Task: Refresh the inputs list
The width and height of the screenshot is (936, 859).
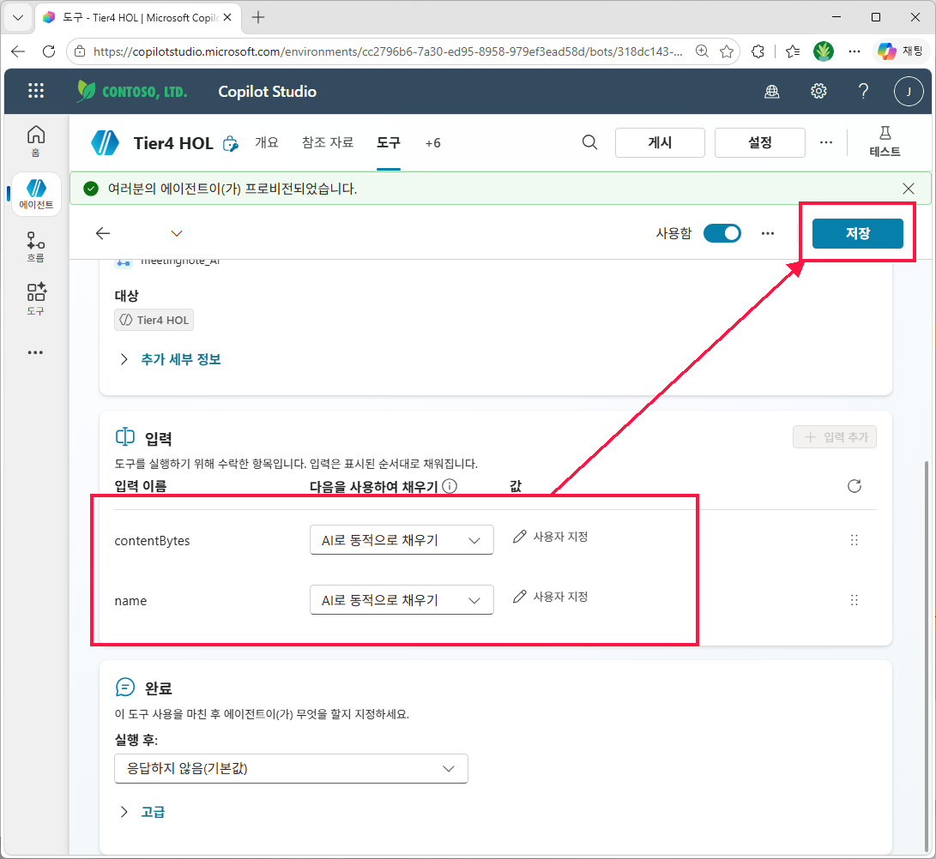Action: tap(854, 486)
